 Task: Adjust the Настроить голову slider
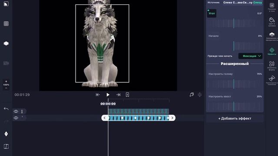point(234,84)
